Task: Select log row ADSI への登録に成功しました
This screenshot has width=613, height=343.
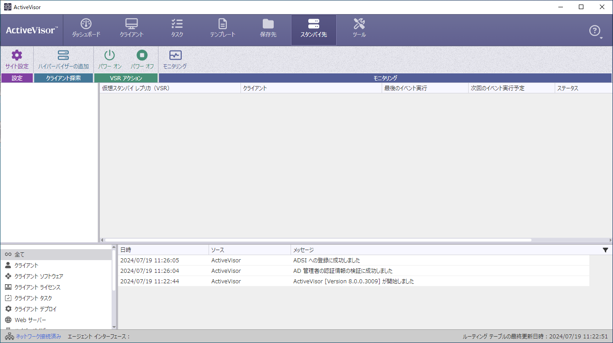Action: [x=353, y=261]
